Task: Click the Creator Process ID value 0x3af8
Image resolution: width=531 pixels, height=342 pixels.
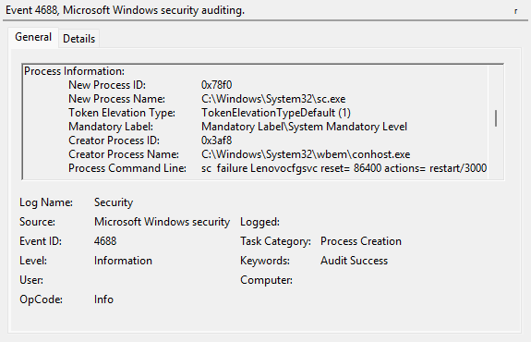Action: click(x=216, y=140)
